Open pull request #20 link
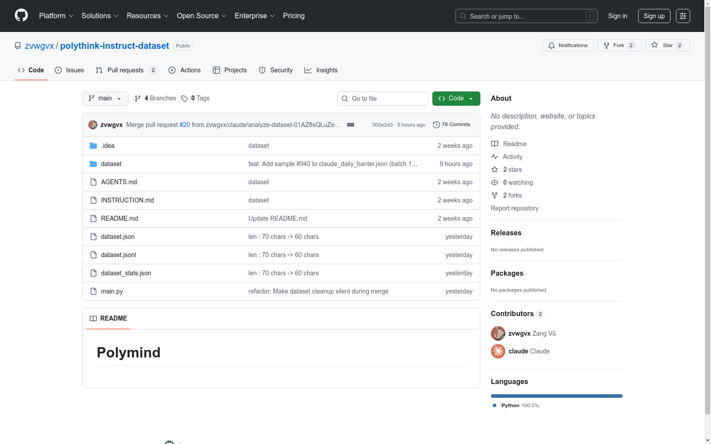 184,125
